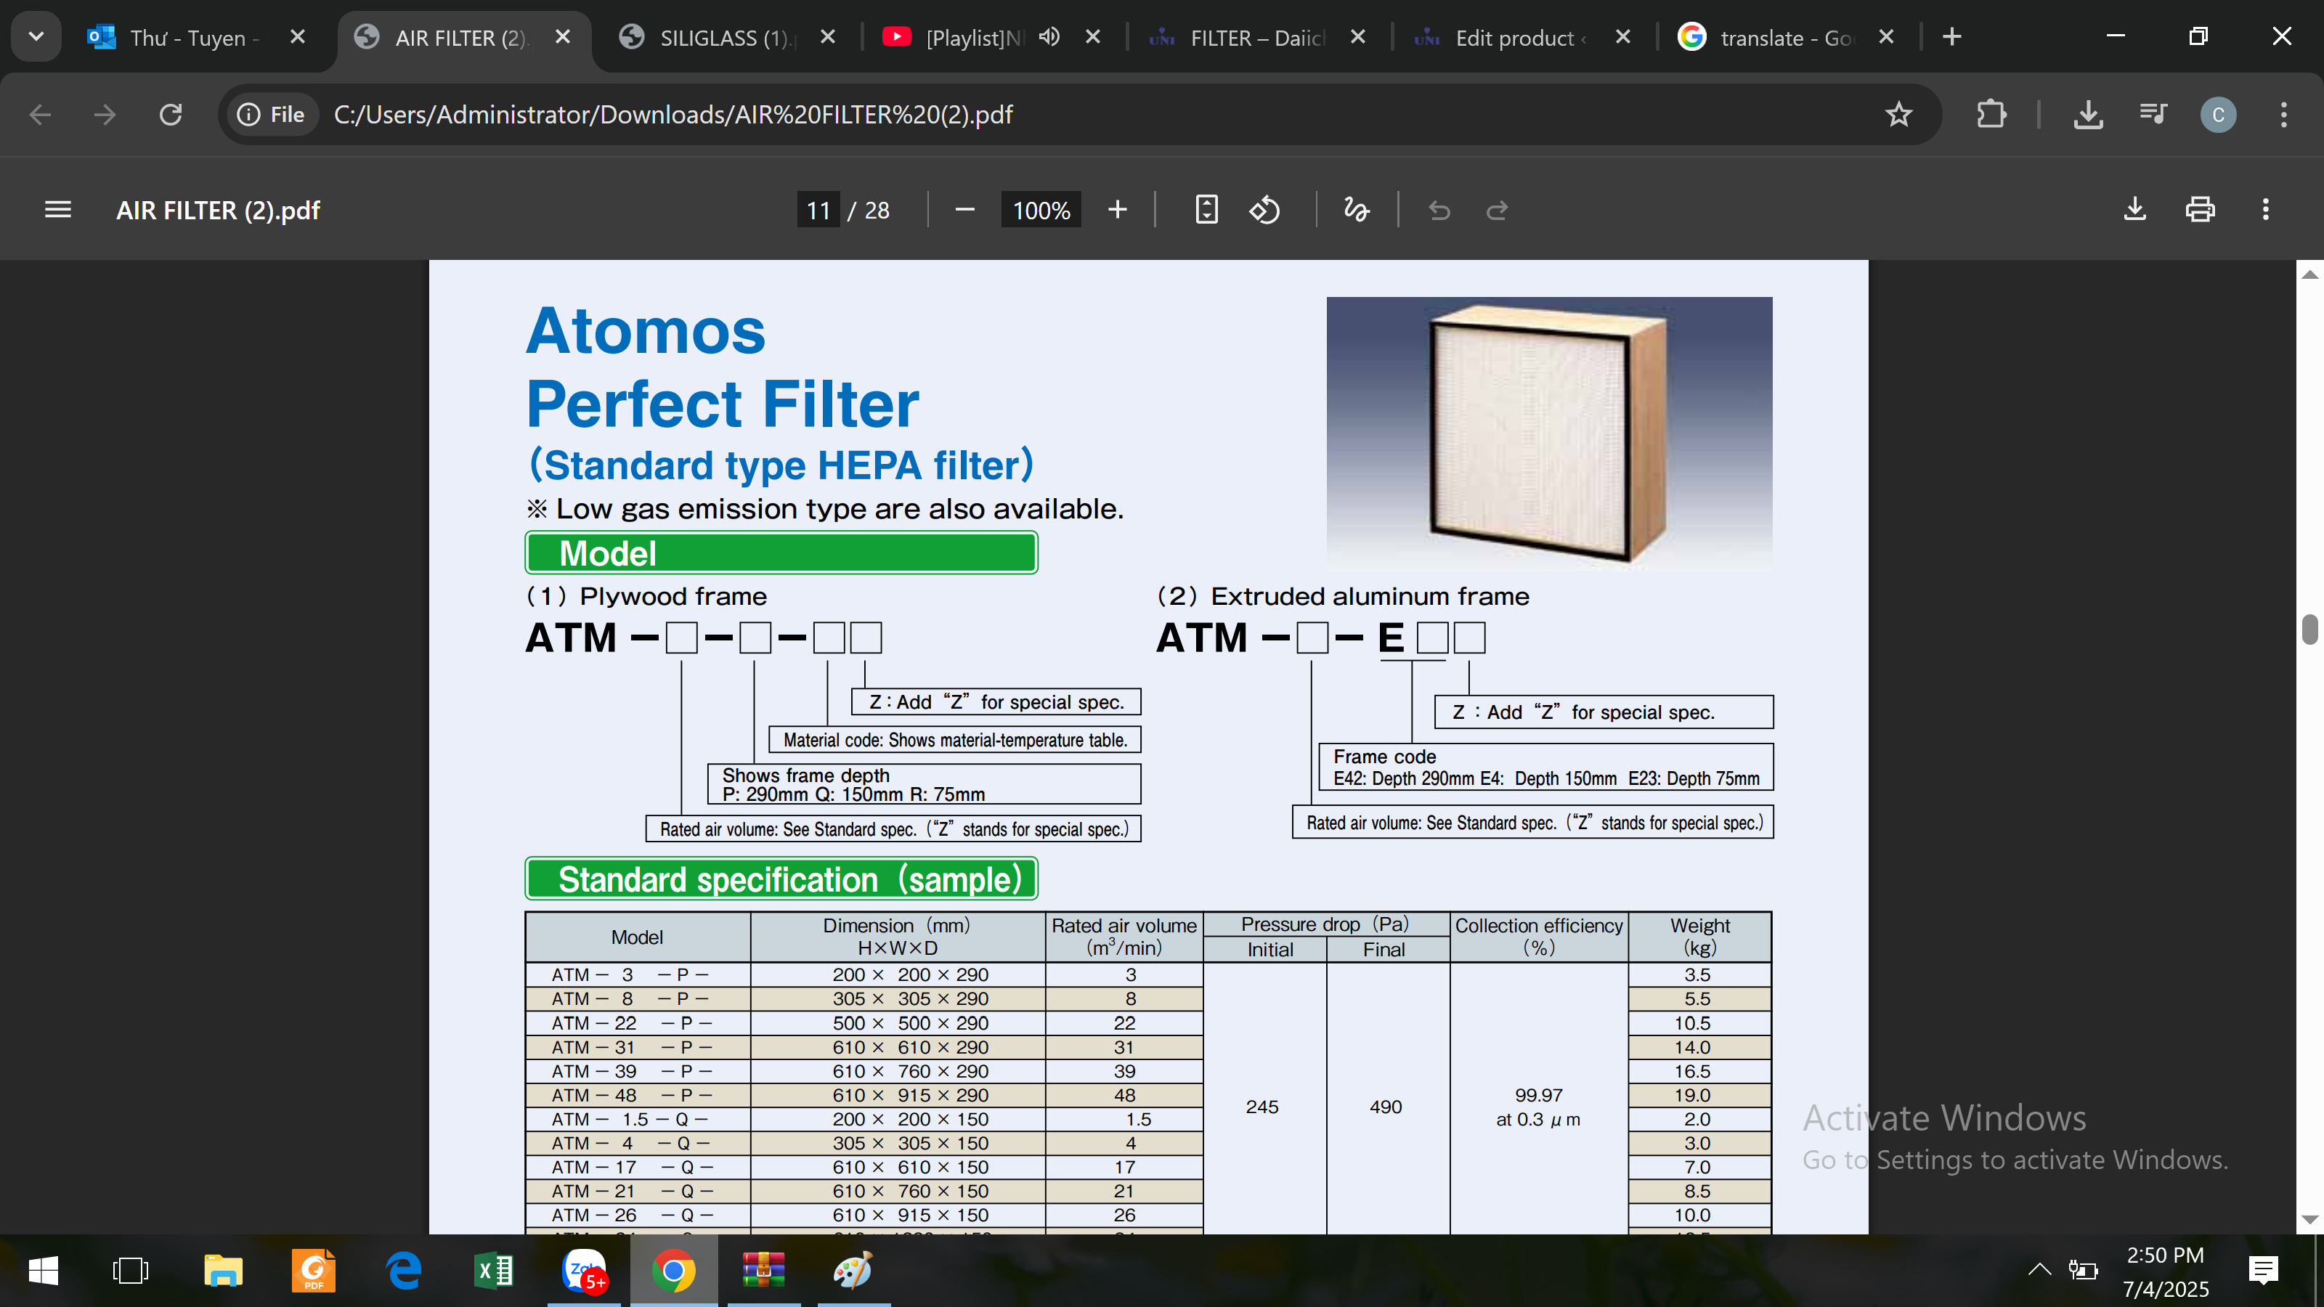Close the AIR FILTER (2) tab
The image size is (2324, 1307).
point(562,37)
